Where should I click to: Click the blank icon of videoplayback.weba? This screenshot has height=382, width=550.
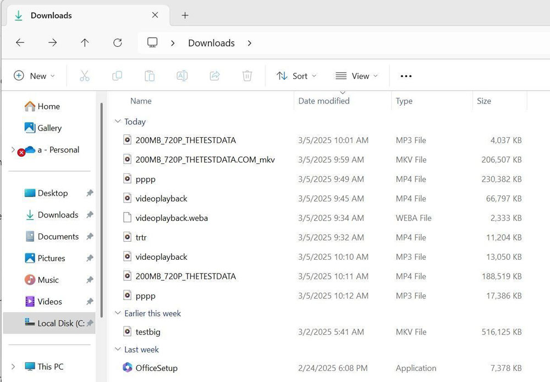click(x=128, y=217)
